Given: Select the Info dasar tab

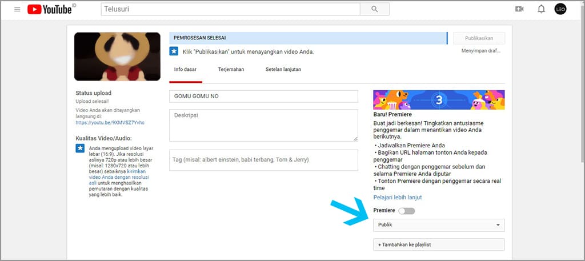Looking at the screenshot, I should (186, 69).
